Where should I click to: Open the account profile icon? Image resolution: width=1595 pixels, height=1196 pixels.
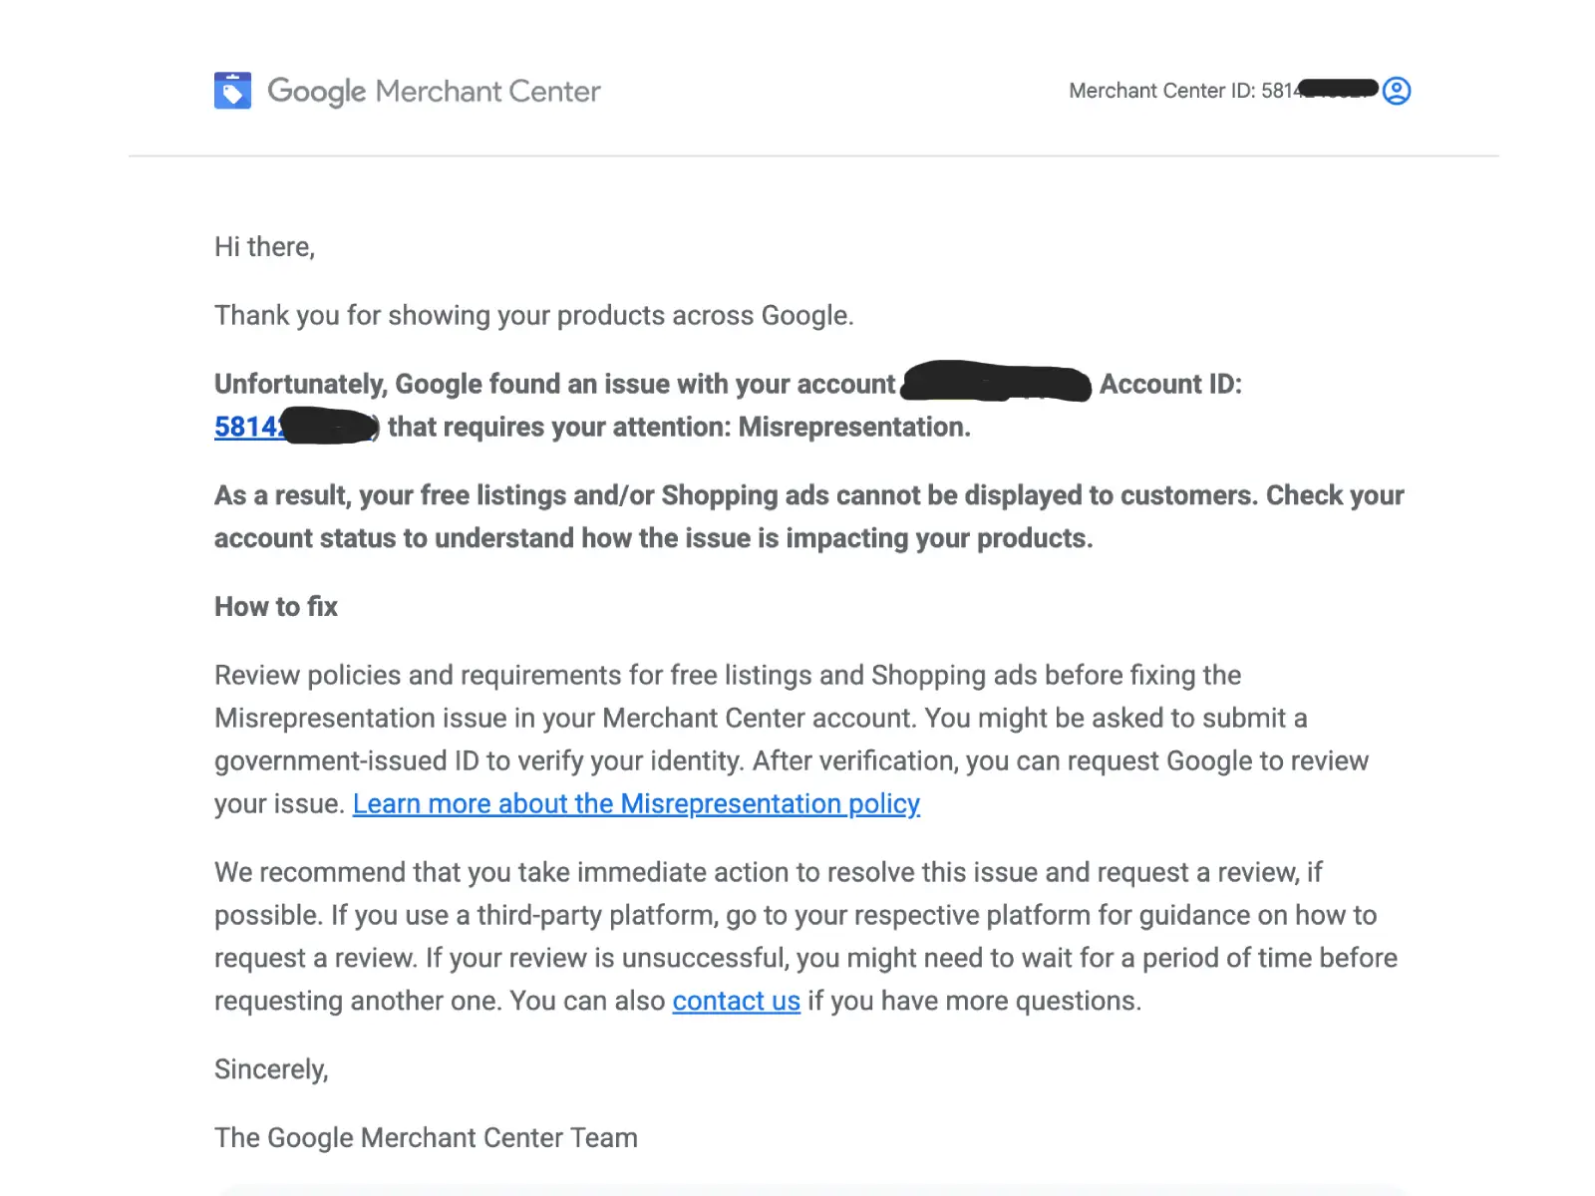pyautogui.click(x=1397, y=91)
